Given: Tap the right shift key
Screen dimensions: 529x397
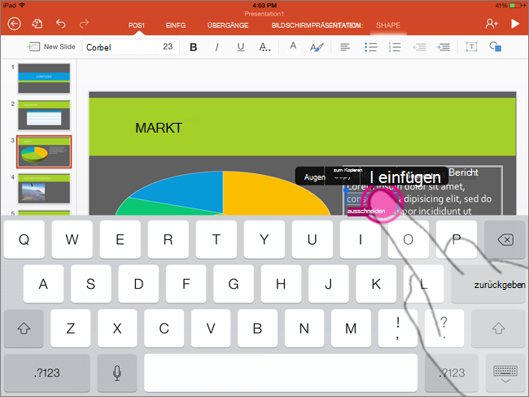Looking at the screenshot, I should coord(498,328).
